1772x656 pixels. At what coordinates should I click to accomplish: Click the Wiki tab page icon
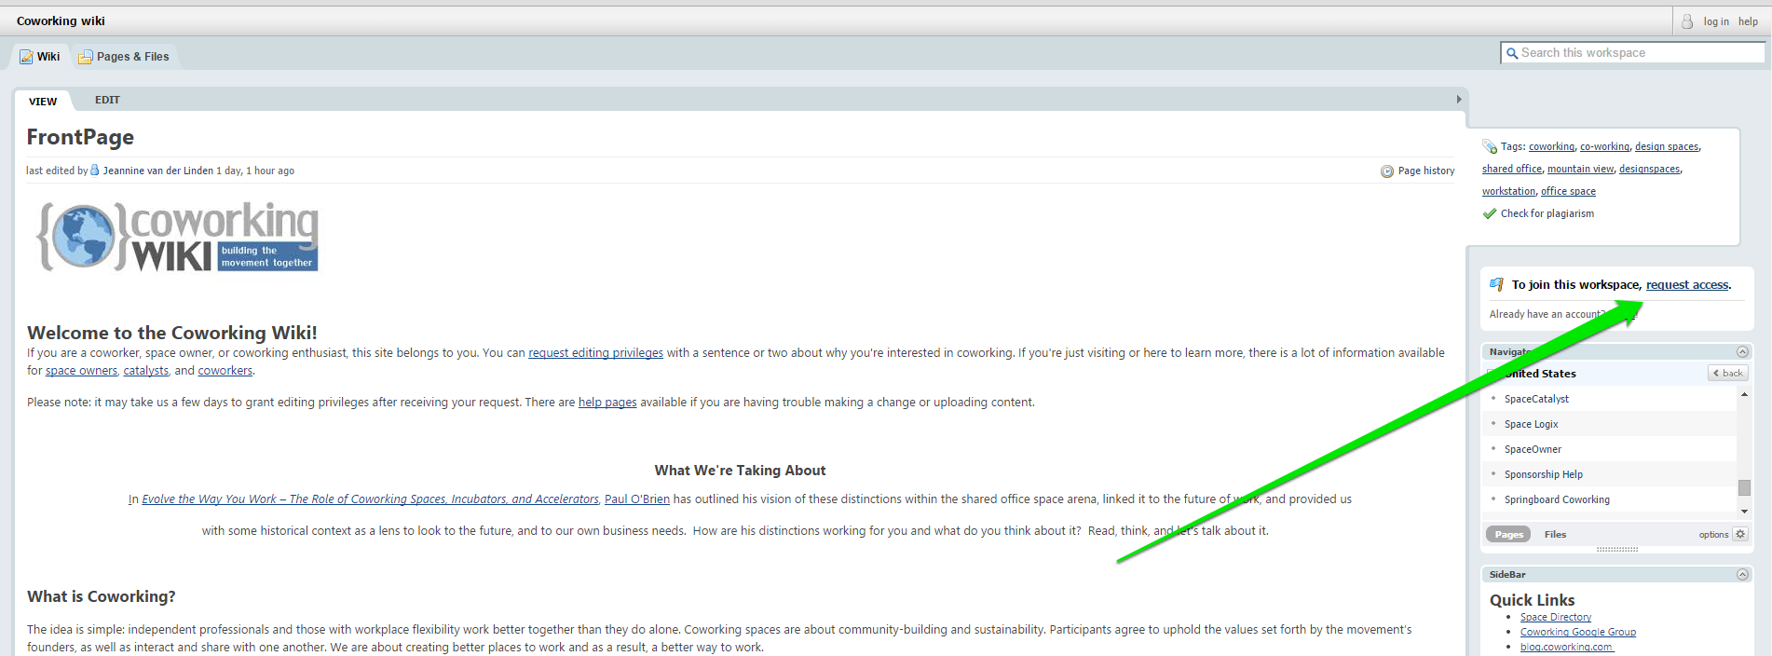click(x=26, y=57)
